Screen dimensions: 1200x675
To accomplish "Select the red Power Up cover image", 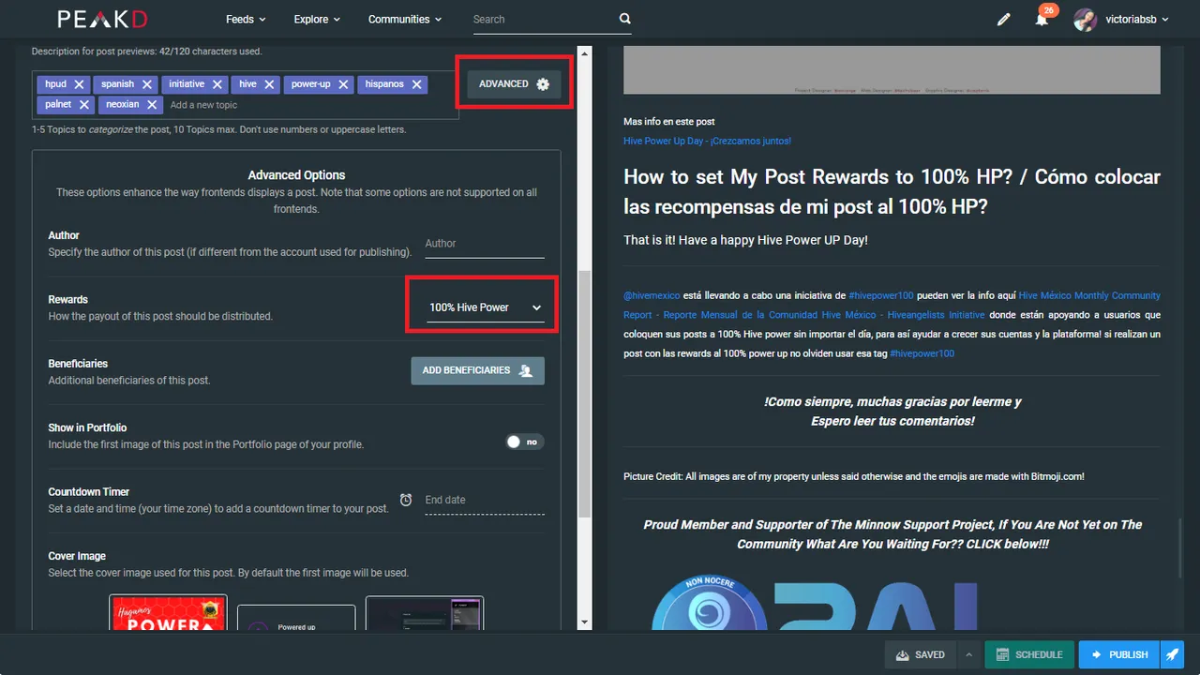I will point(168,612).
